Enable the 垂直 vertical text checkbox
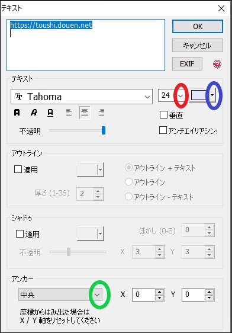The width and height of the screenshot is (232, 333). (163, 115)
